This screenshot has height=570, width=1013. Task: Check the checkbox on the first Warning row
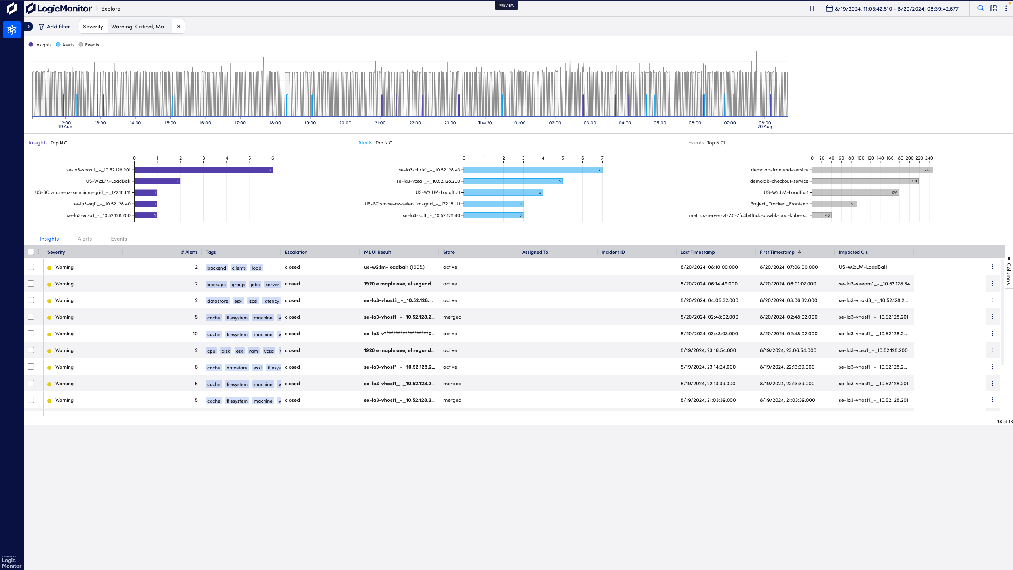31,267
